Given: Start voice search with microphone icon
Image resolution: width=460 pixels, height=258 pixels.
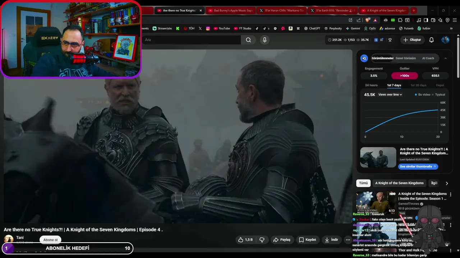Looking at the screenshot, I should pyautogui.click(x=265, y=40).
